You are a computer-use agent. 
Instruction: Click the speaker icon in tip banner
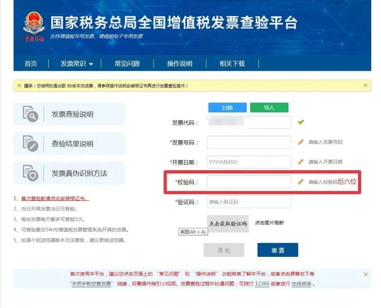(19, 86)
